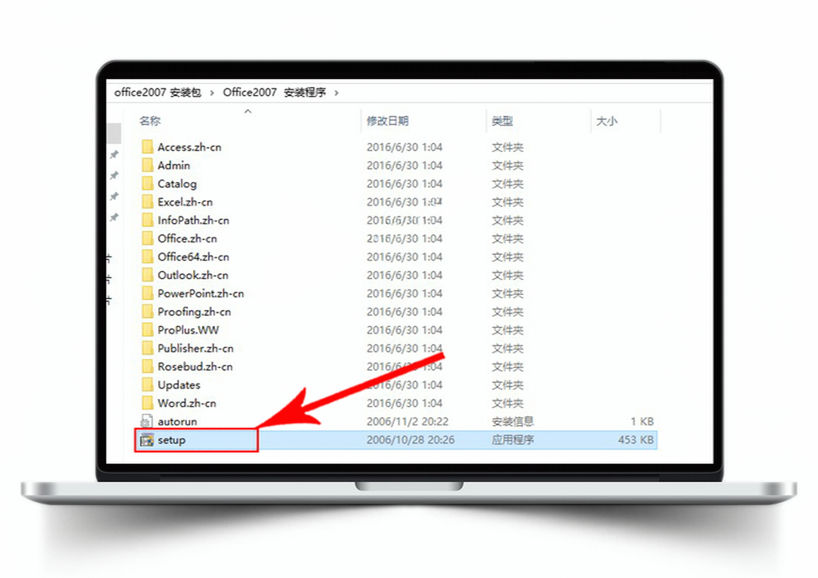This screenshot has height=578, width=818.
Task: Select the Updates folder icon
Action: [147, 385]
